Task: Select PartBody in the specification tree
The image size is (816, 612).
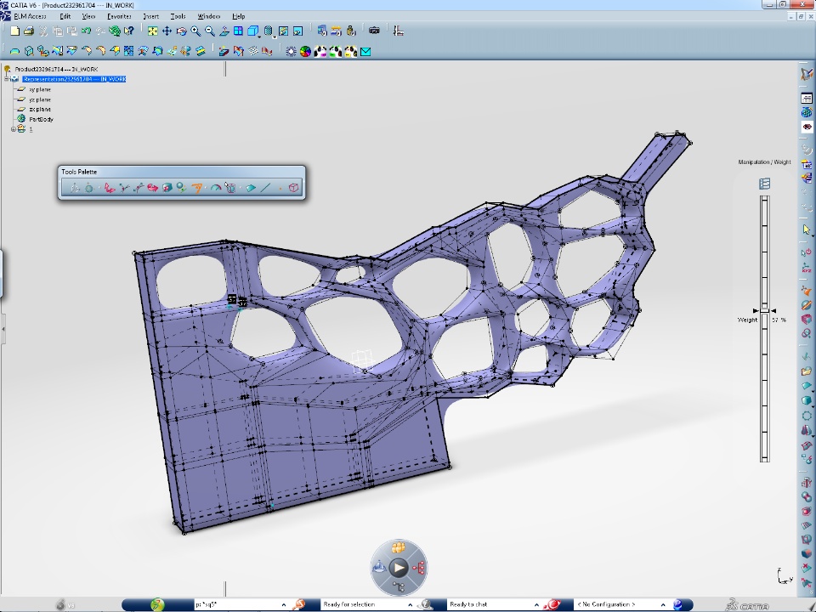Action: pyautogui.click(x=41, y=119)
